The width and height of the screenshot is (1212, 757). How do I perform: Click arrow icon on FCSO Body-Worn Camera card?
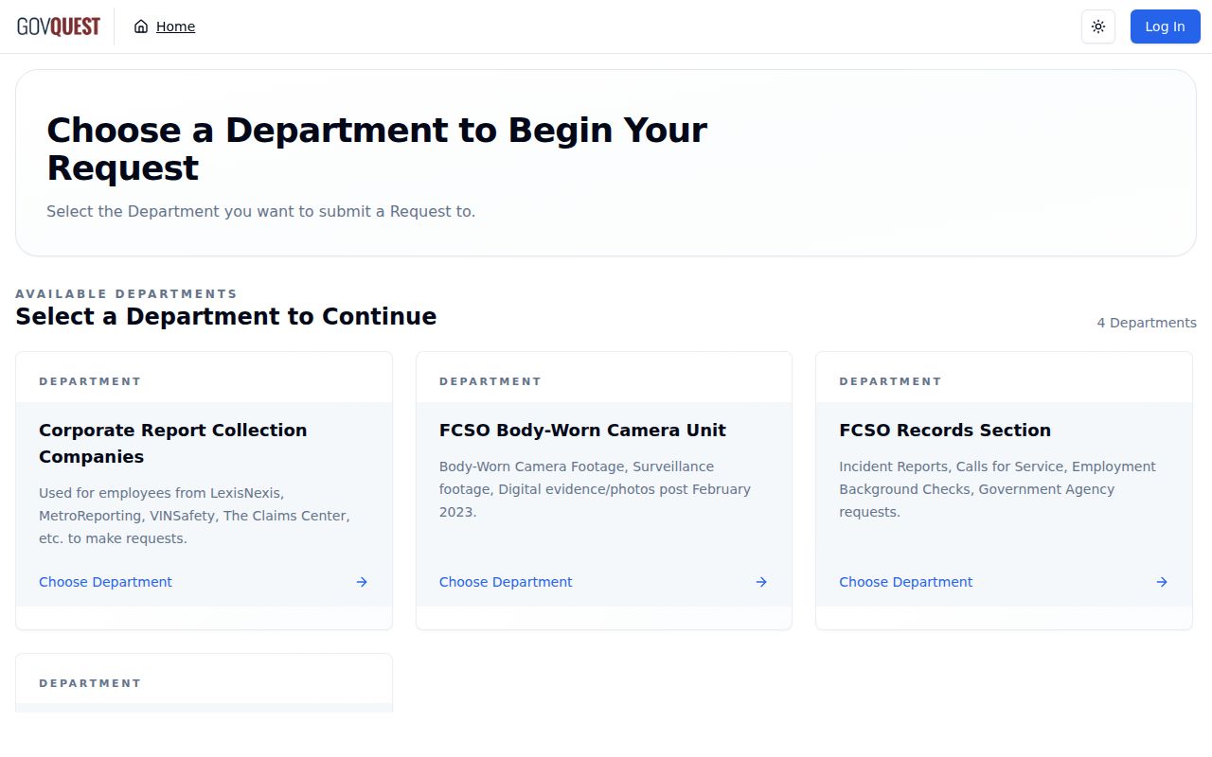click(x=761, y=582)
